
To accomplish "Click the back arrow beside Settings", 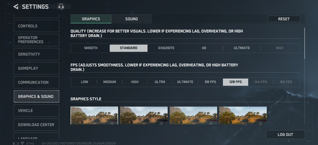I will [x=16, y=6].
